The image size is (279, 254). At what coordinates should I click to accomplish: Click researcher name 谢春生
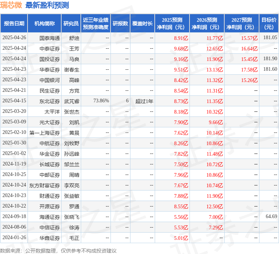(72, 70)
